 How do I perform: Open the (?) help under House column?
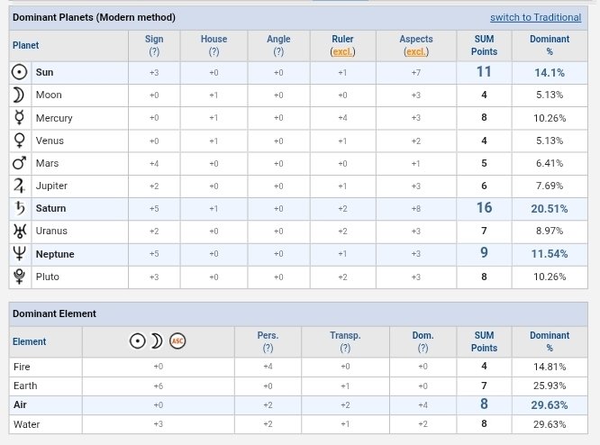[214, 51]
